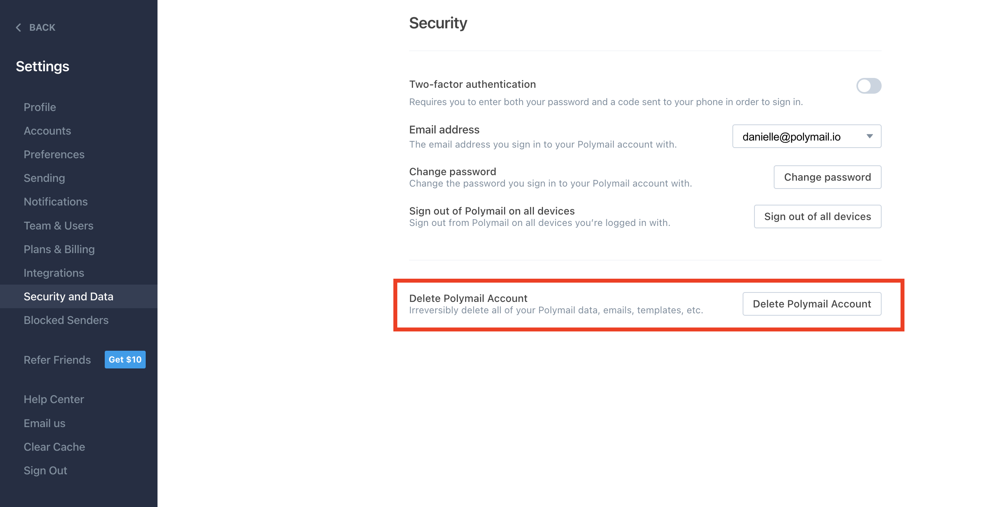Open Preferences in the sidebar
This screenshot has height=507, width=997.
(x=54, y=154)
